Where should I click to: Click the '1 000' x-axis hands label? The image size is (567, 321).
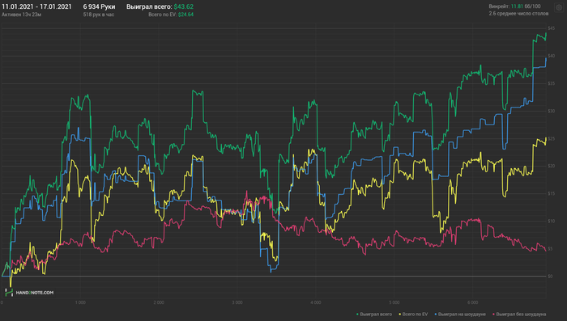(x=80, y=302)
